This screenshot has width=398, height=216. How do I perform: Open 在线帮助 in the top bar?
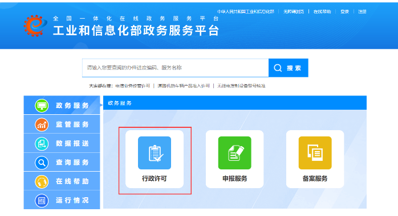pyautogui.click(x=322, y=11)
